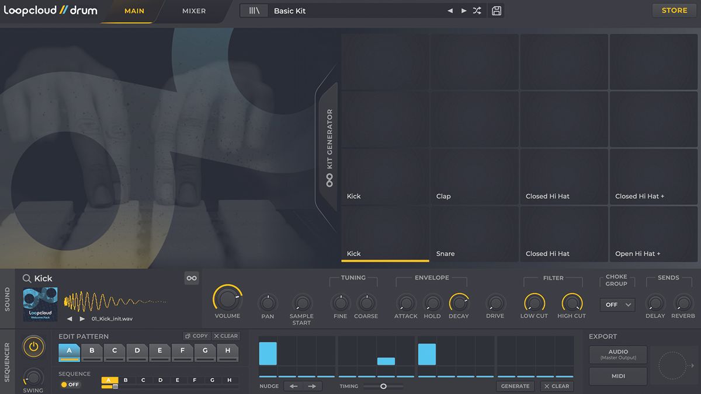Open the preset browser library icon

(x=254, y=10)
